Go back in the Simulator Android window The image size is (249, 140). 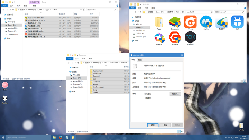pos(68,63)
